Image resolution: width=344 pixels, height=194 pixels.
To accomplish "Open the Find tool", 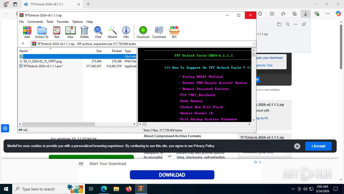I will (98, 32).
